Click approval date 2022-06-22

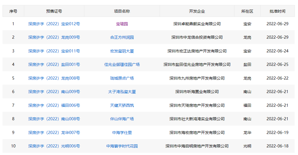coord(277,78)
